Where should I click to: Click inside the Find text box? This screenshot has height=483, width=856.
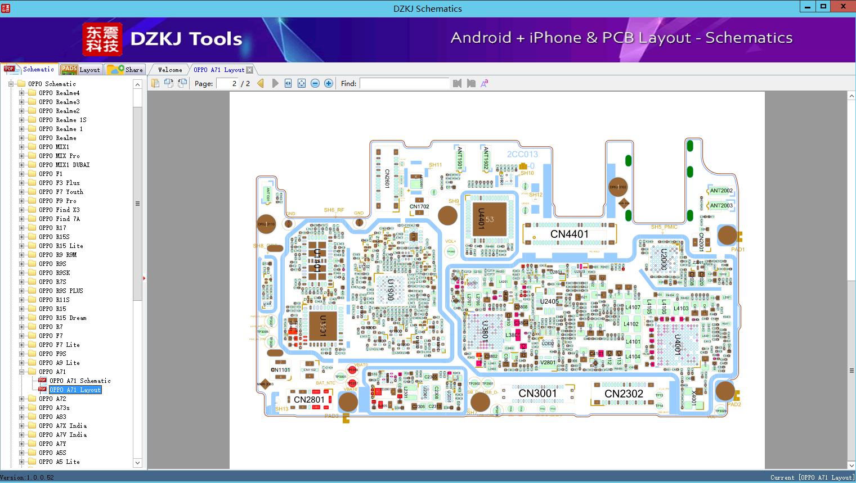(x=404, y=83)
